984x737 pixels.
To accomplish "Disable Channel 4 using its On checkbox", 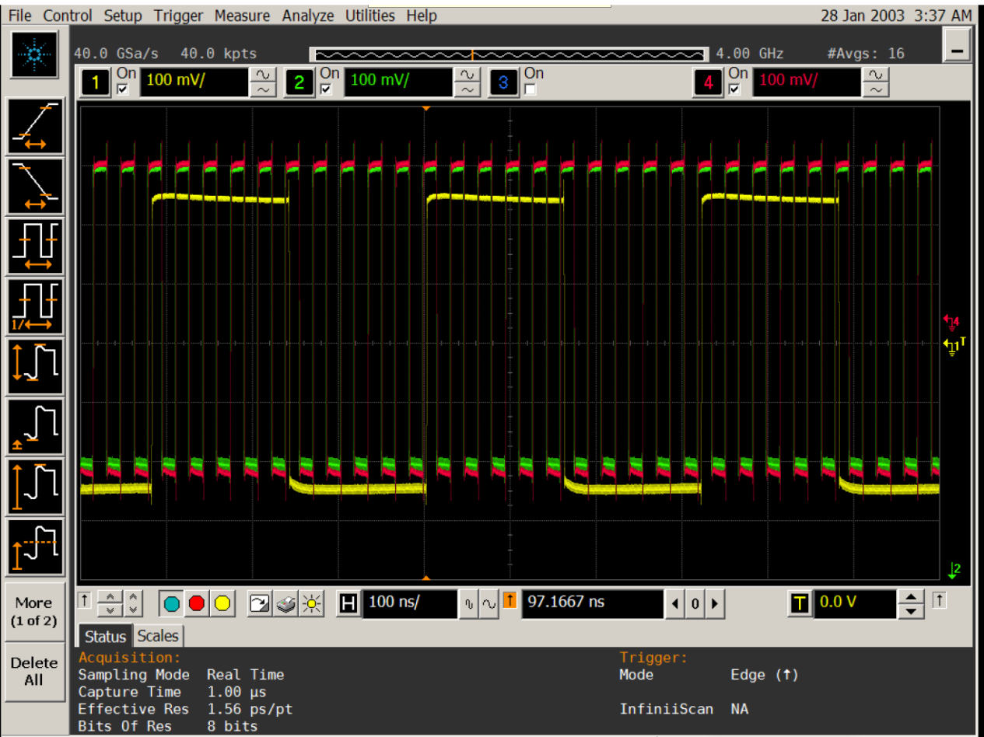I will pyautogui.click(x=735, y=89).
